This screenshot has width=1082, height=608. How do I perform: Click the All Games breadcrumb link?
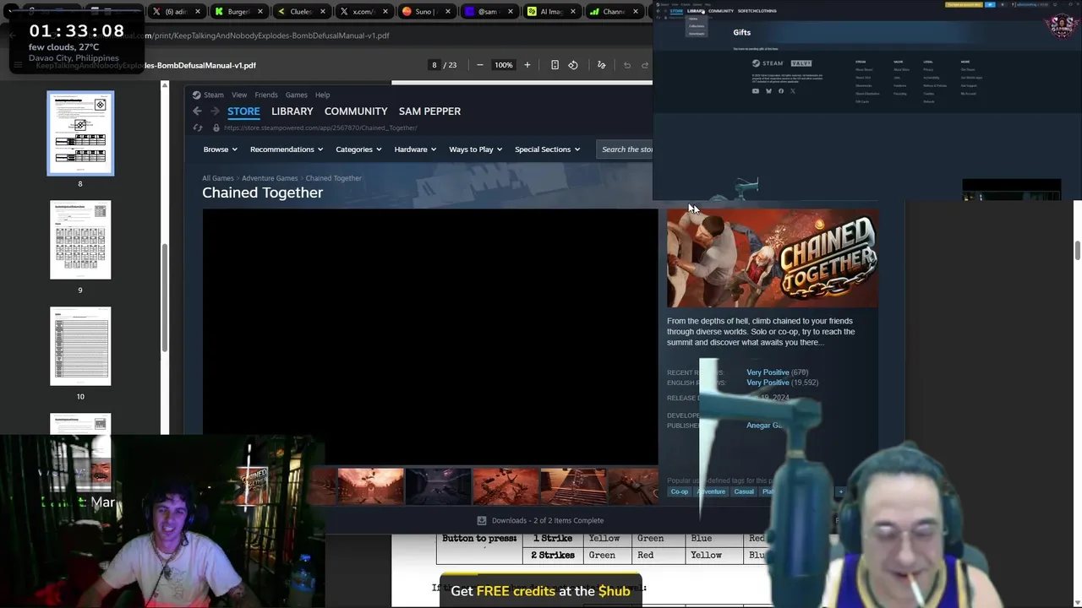coord(217,178)
